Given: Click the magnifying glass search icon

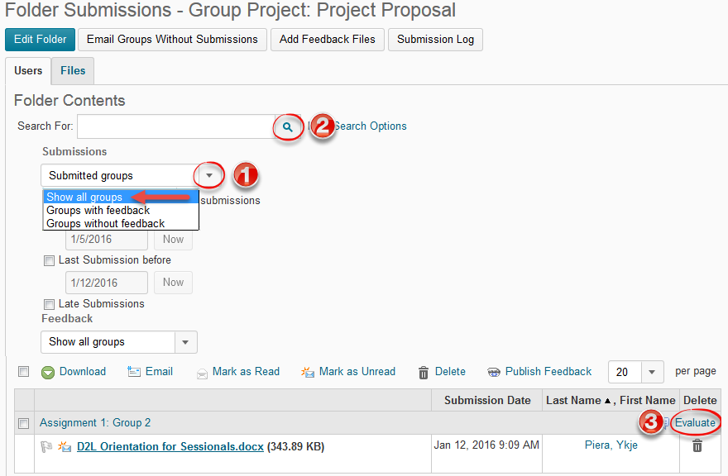Looking at the screenshot, I should [x=288, y=126].
